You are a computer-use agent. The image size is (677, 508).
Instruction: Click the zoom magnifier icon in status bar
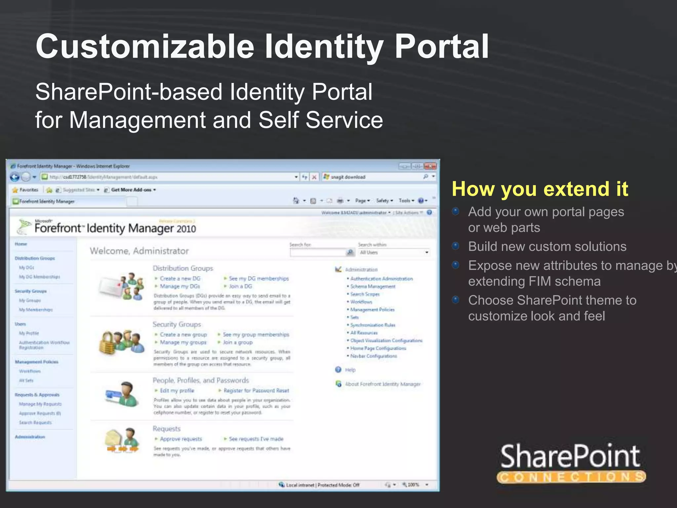(x=404, y=485)
